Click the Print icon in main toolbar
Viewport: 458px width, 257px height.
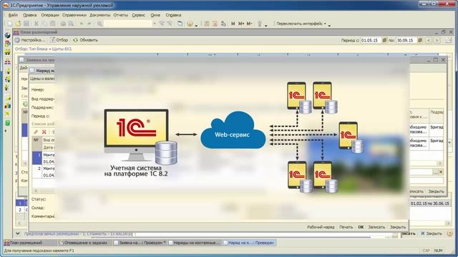[x=63, y=24]
